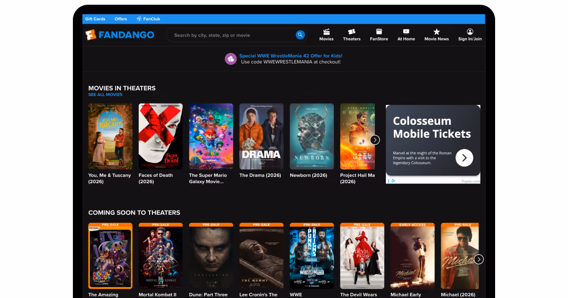Click The Devil Wears title text
The width and height of the screenshot is (568, 298).
[359, 295]
